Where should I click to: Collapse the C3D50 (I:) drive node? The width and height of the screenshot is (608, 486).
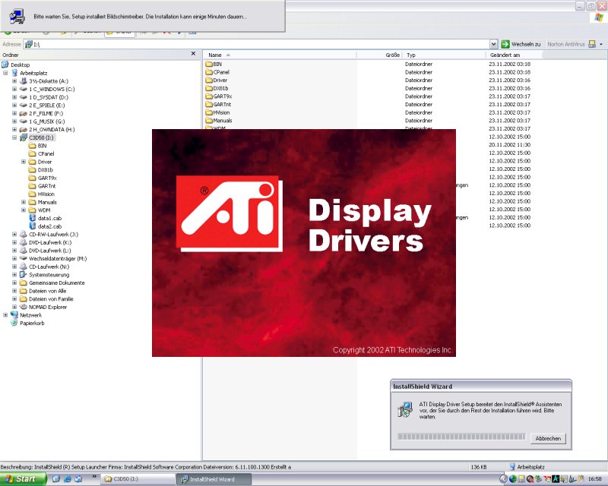coord(14,137)
